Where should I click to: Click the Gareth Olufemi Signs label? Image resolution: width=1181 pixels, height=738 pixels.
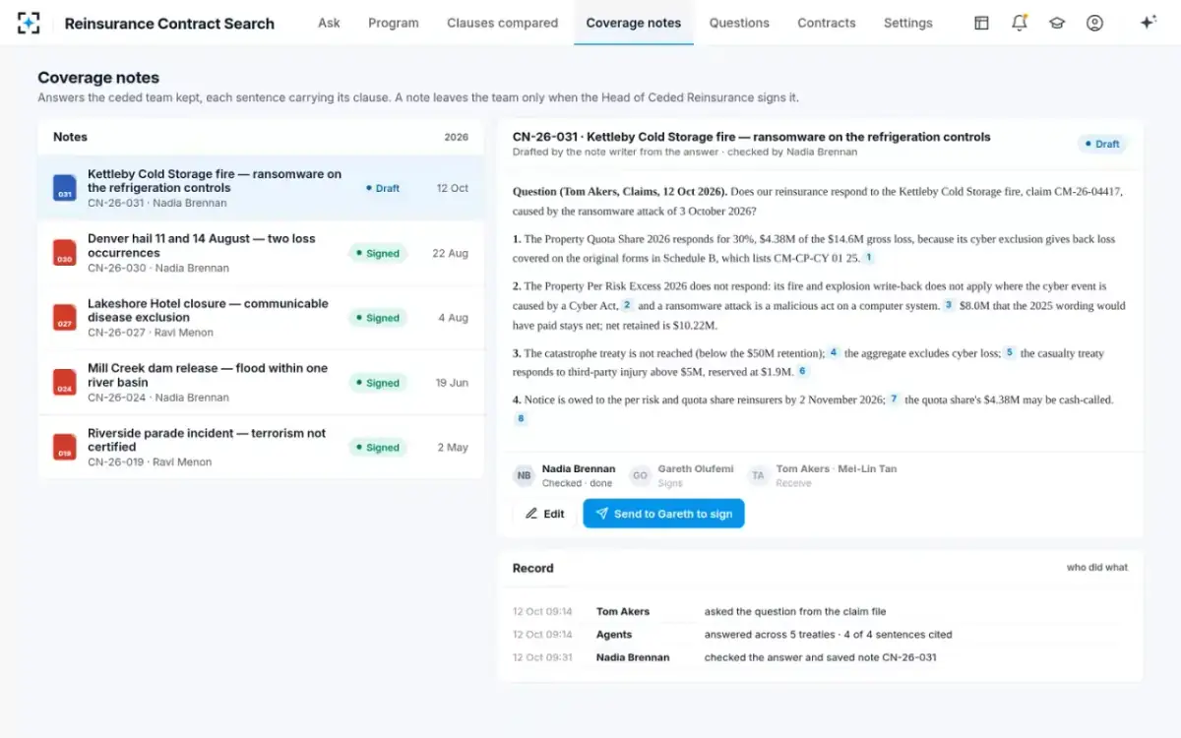tap(695, 475)
